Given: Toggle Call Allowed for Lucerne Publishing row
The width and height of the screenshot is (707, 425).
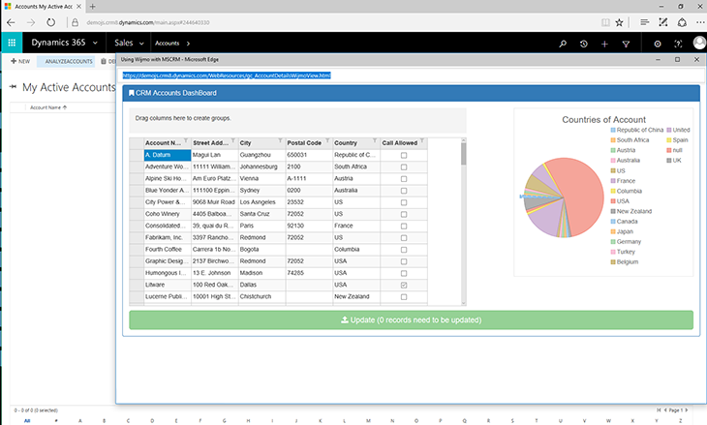Looking at the screenshot, I should point(404,297).
